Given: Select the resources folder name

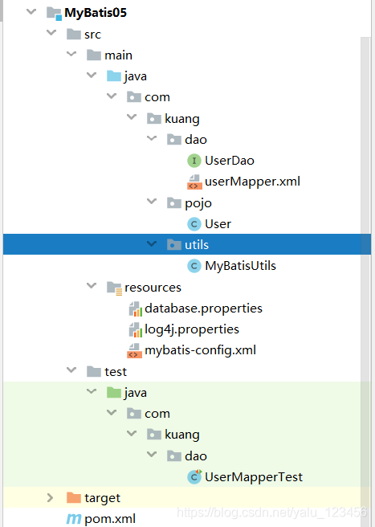Looking at the screenshot, I should (x=153, y=288).
